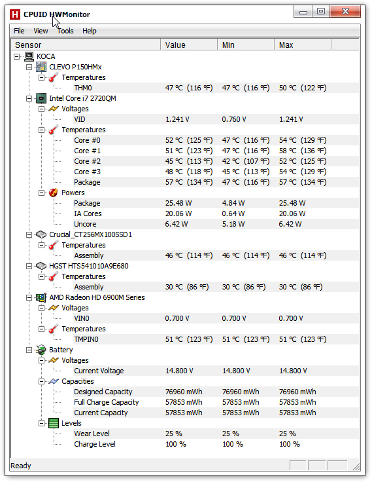Collapse the AMD Radeon HD 6900M Series node
This screenshot has width=372, height=482.
click(29, 297)
